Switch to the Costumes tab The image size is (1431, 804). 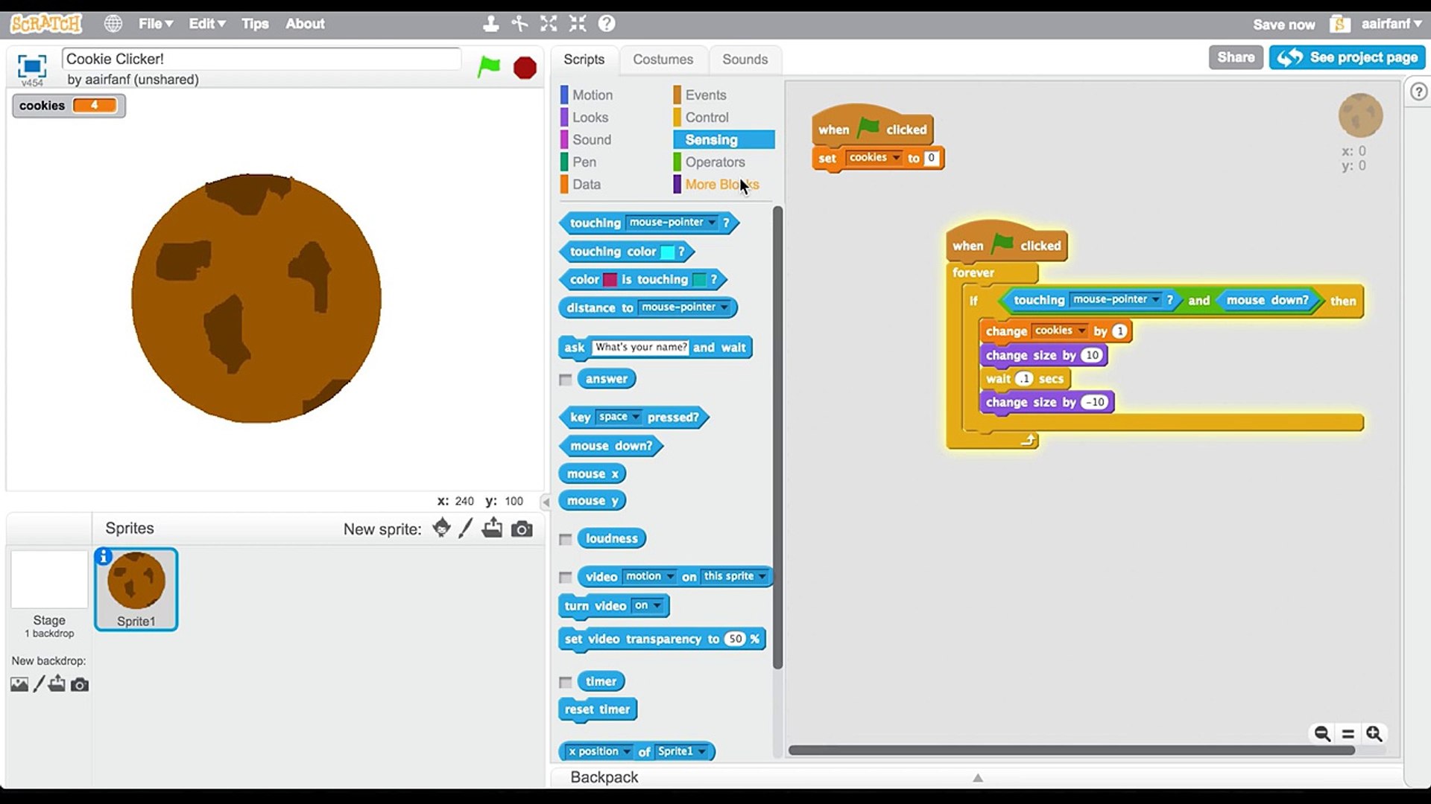[663, 60]
